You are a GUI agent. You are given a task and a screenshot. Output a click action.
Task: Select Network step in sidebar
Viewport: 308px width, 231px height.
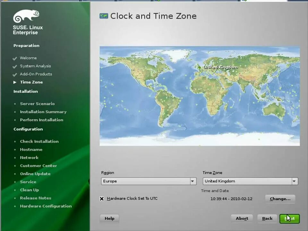(29, 158)
